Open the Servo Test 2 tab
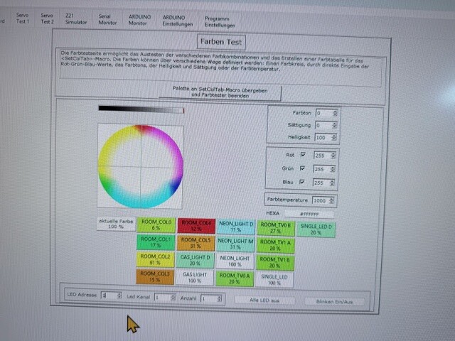This screenshot has width=455, height=341. click(x=46, y=18)
